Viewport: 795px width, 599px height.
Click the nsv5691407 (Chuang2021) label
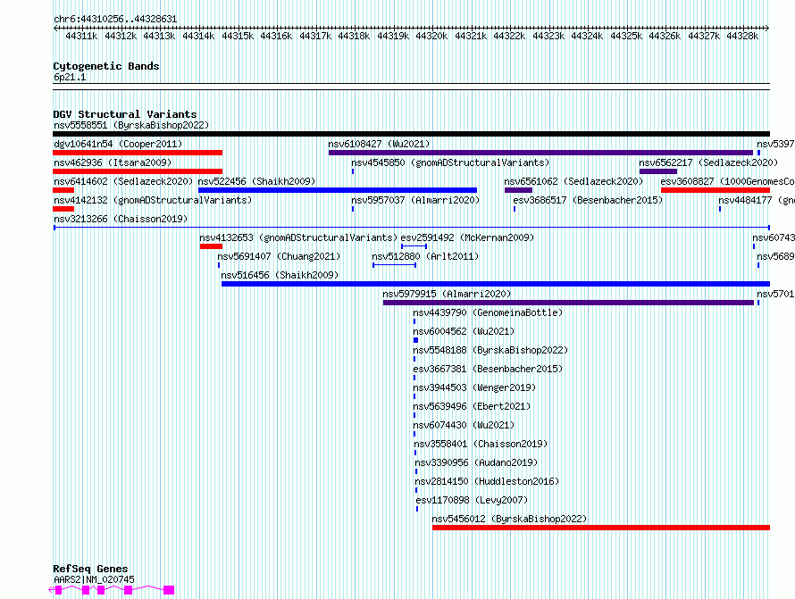tap(279, 256)
